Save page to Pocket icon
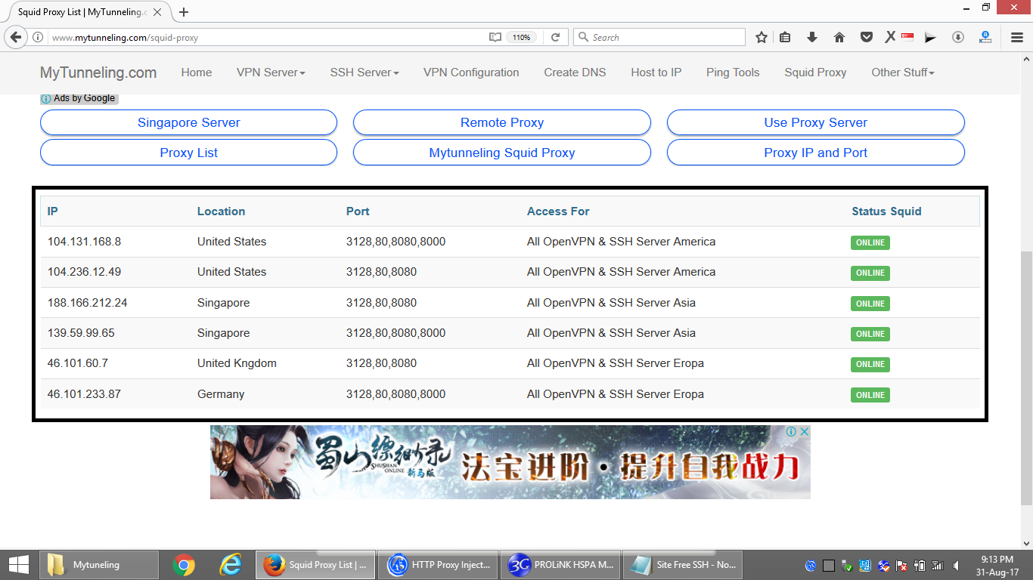1033x580 pixels. tap(867, 37)
